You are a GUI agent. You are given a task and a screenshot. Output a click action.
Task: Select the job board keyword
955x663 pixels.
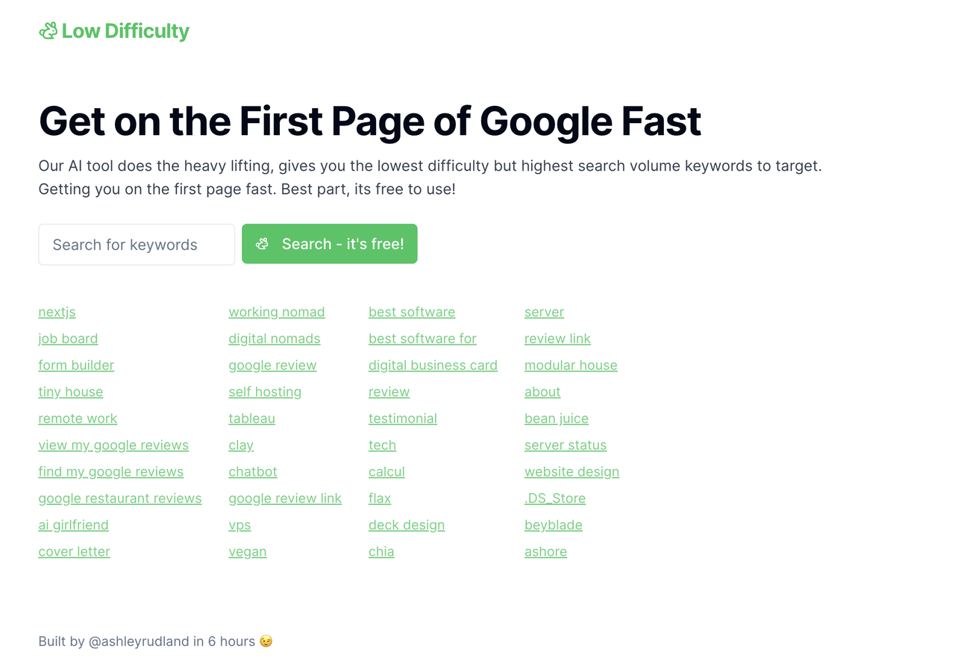coord(68,339)
